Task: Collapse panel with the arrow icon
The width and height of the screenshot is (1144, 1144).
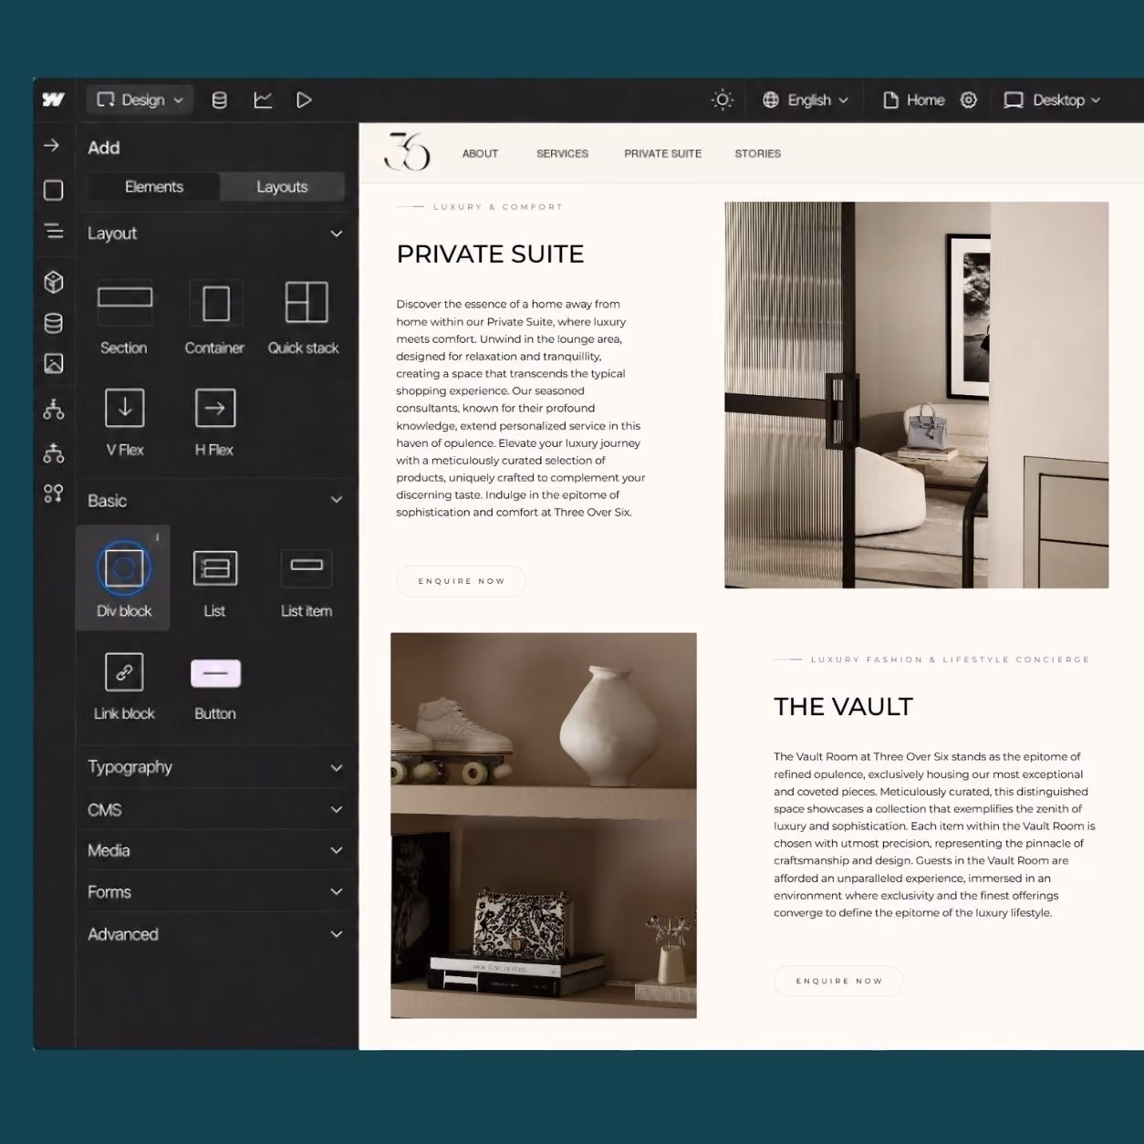Action: 52,145
